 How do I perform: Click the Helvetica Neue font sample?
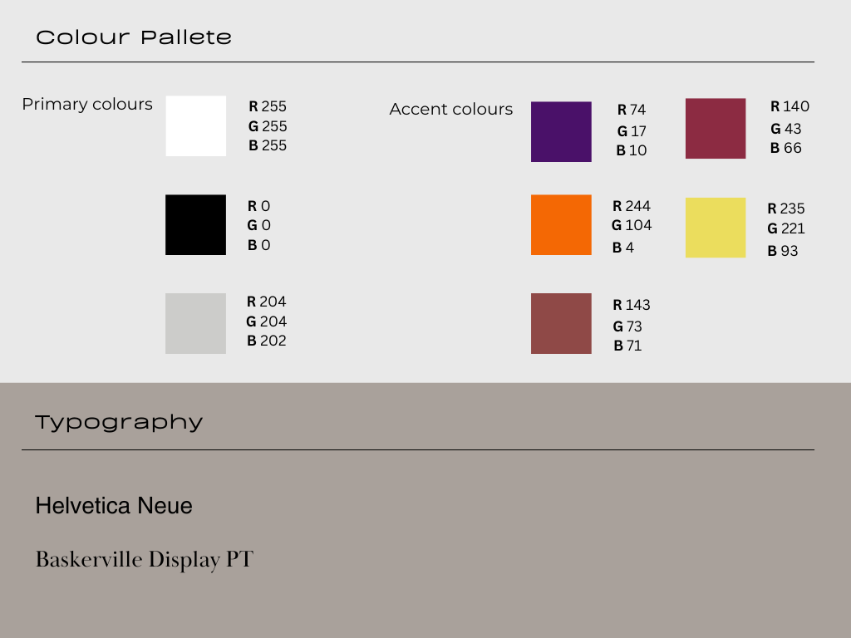point(114,506)
